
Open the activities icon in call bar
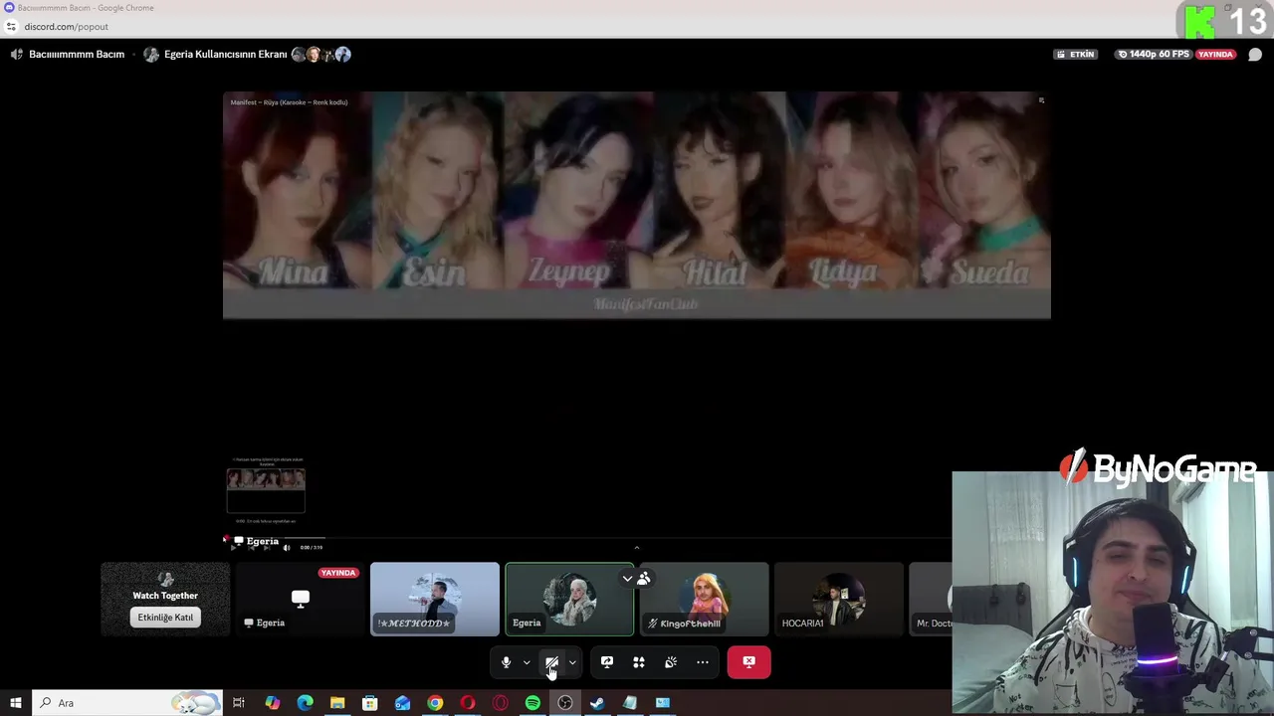click(x=639, y=662)
